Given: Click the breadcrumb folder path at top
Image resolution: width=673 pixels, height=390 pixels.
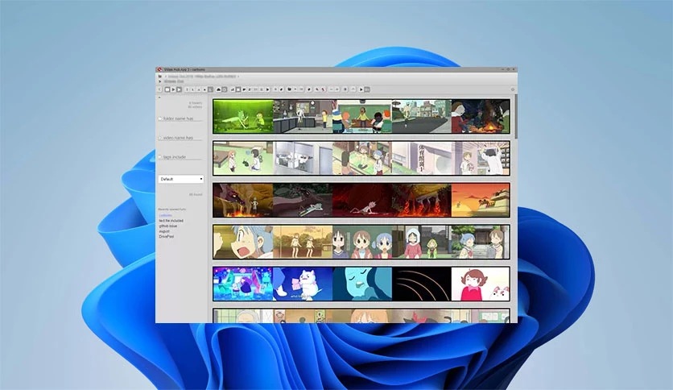Looking at the screenshot, I should [x=202, y=76].
